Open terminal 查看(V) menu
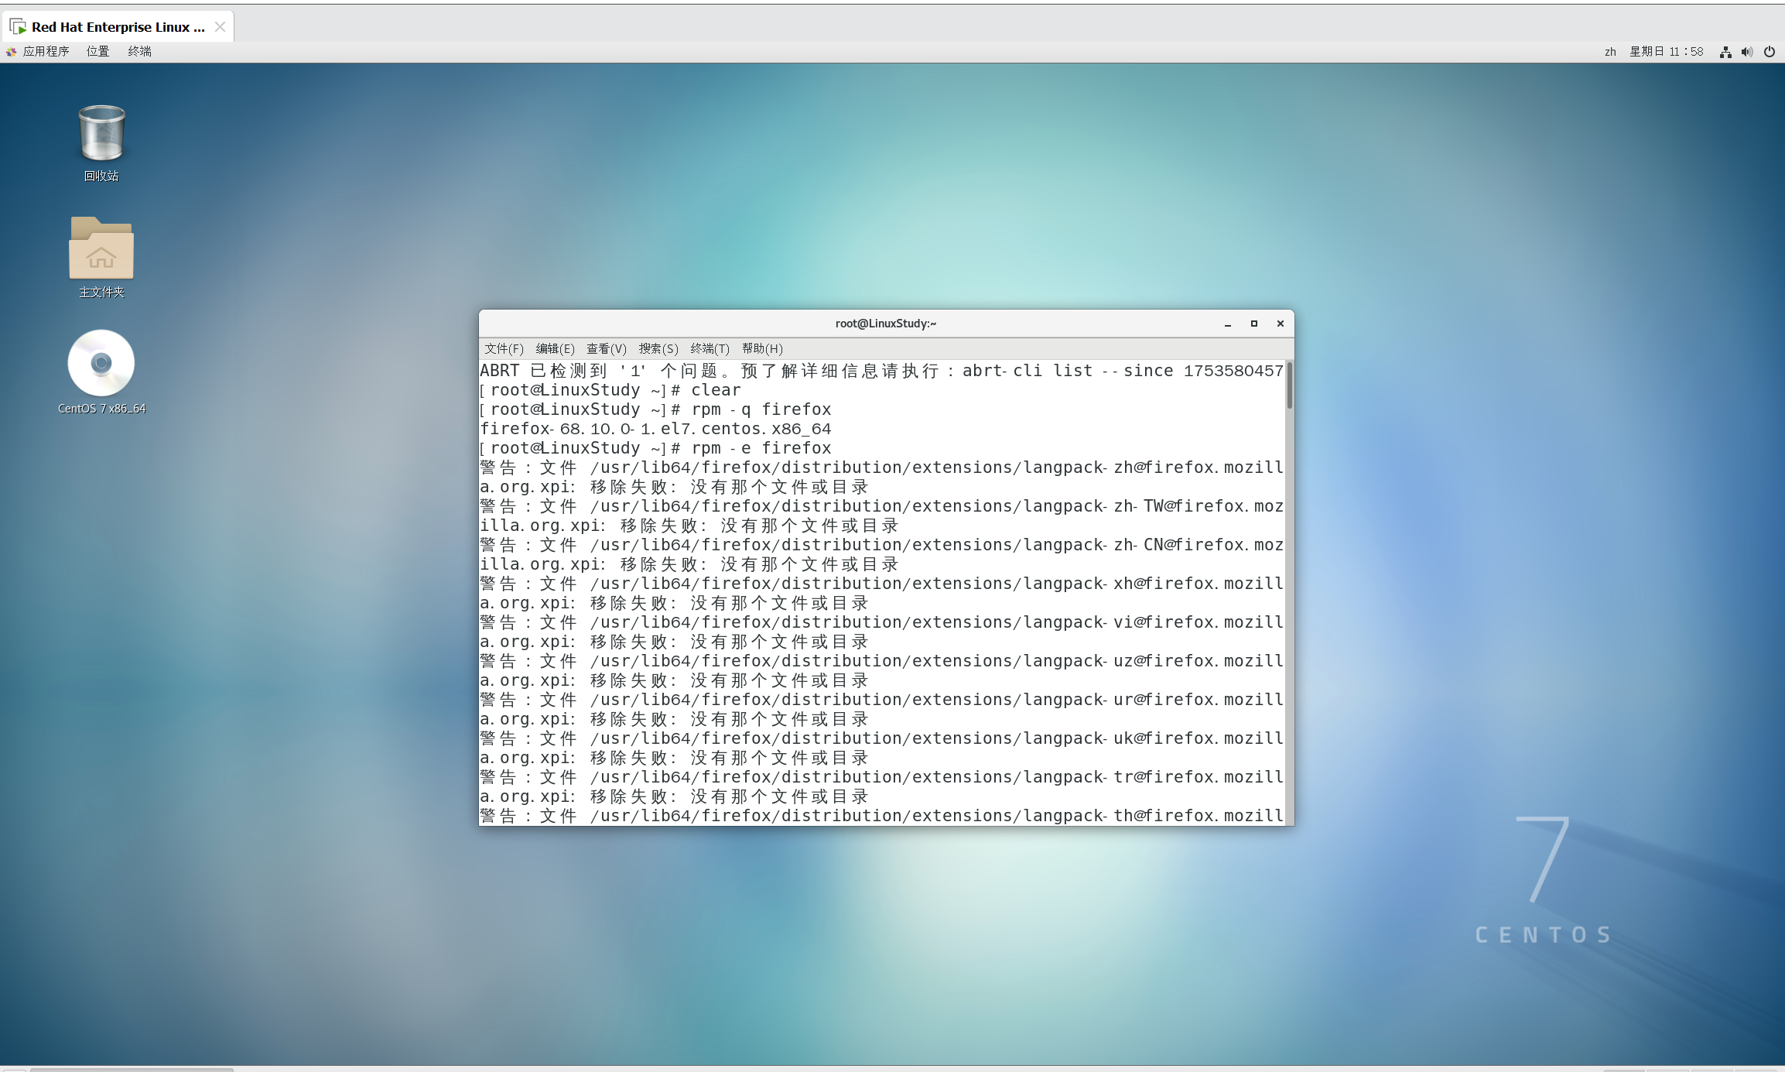Viewport: 1785px width, 1072px height. 606,349
